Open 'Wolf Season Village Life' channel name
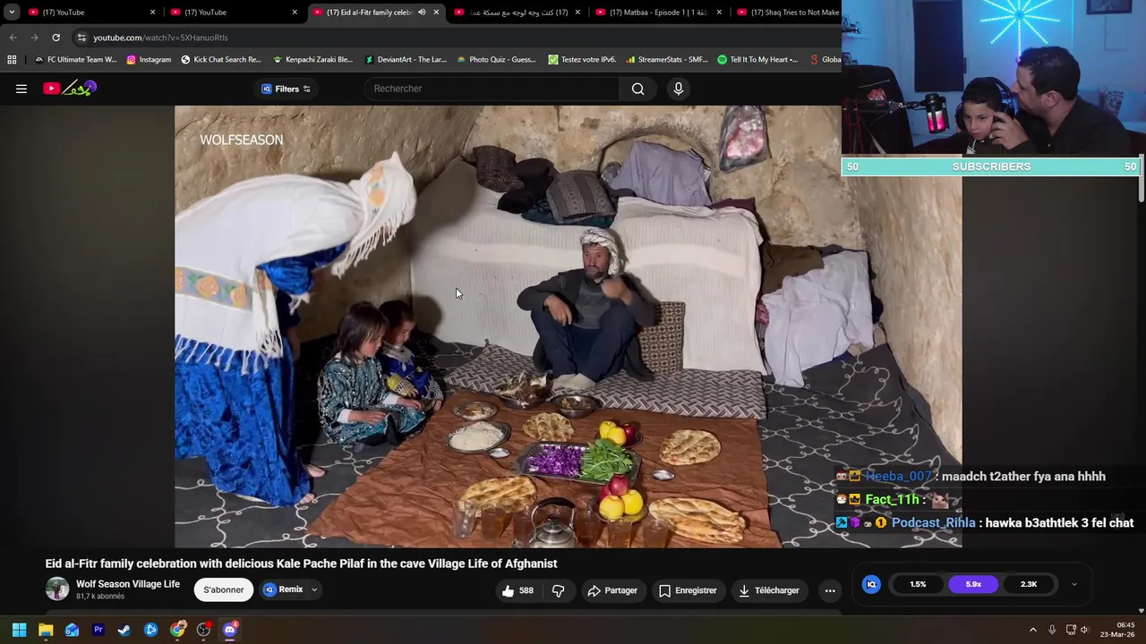This screenshot has height=644, width=1146. (x=128, y=584)
